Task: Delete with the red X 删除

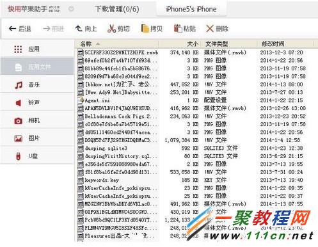Action: pos(217,29)
